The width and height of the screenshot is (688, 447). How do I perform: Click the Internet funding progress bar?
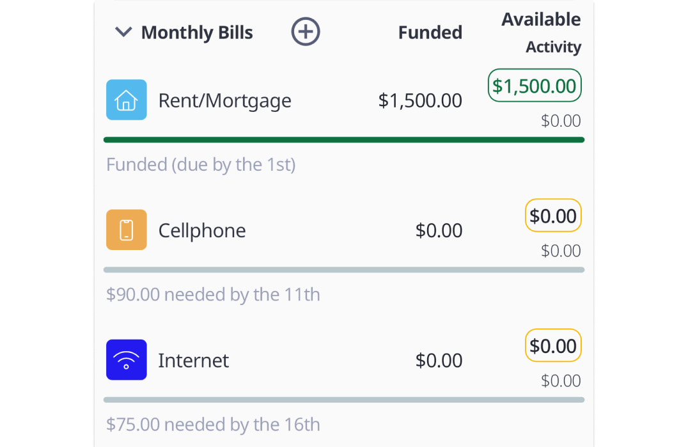click(x=344, y=400)
